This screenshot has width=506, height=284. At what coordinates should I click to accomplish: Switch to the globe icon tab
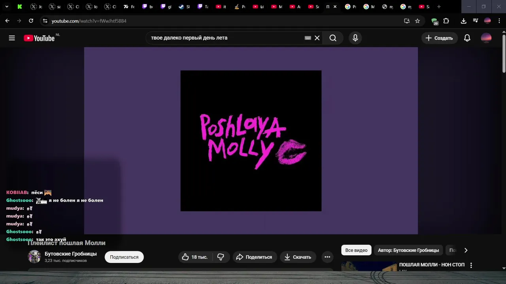[387, 7]
